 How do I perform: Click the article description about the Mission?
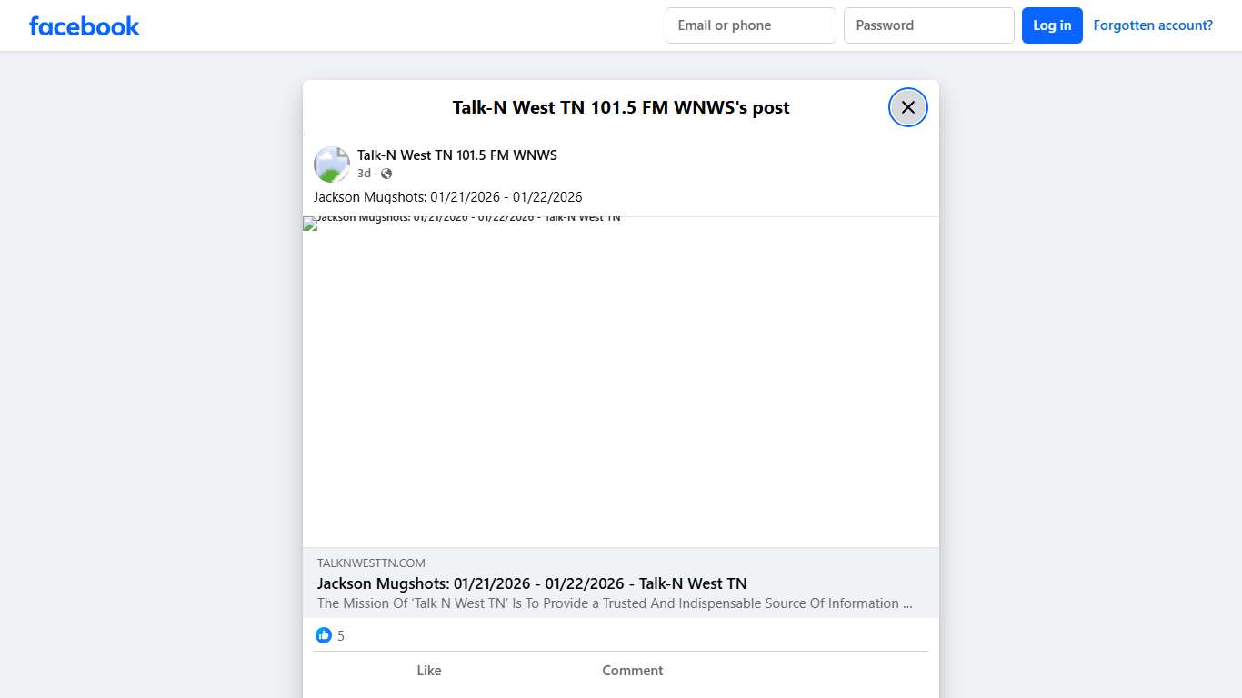pyautogui.click(x=615, y=603)
